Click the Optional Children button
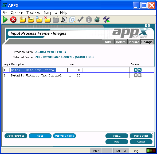Viewport: 157px width, 154px height. pyautogui.click(x=64, y=136)
